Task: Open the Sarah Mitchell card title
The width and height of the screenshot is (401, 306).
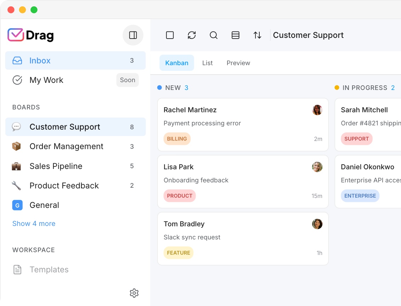Action: 364,110
